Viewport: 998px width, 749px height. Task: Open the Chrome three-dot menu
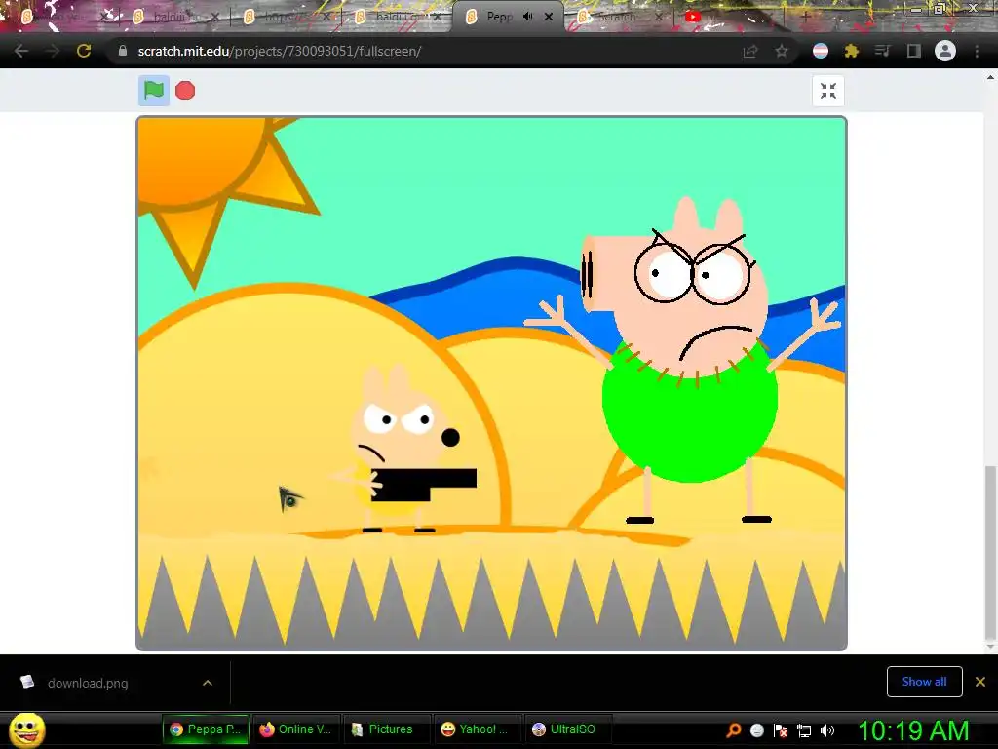[977, 51]
